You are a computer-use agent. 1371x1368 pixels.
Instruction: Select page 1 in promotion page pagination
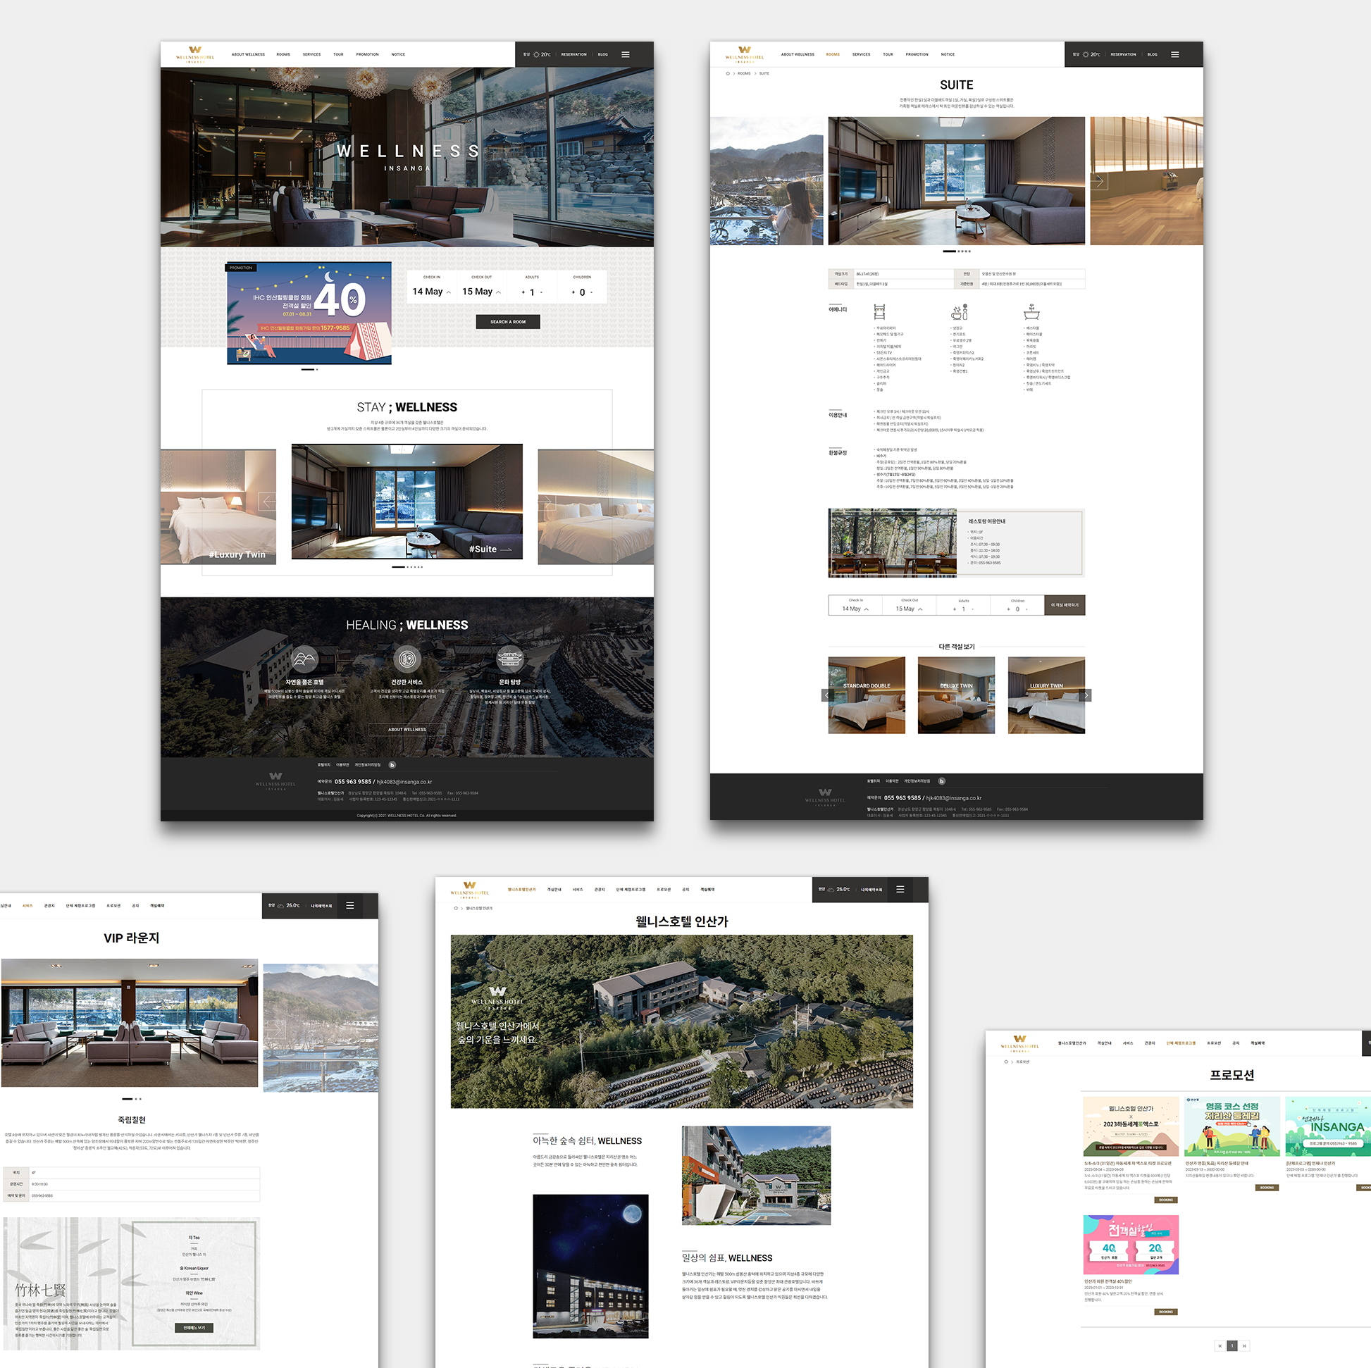click(x=1232, y=1345)
